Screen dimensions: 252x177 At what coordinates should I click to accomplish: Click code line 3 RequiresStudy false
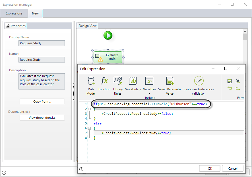pyautogui.click(x=137, y=114)
